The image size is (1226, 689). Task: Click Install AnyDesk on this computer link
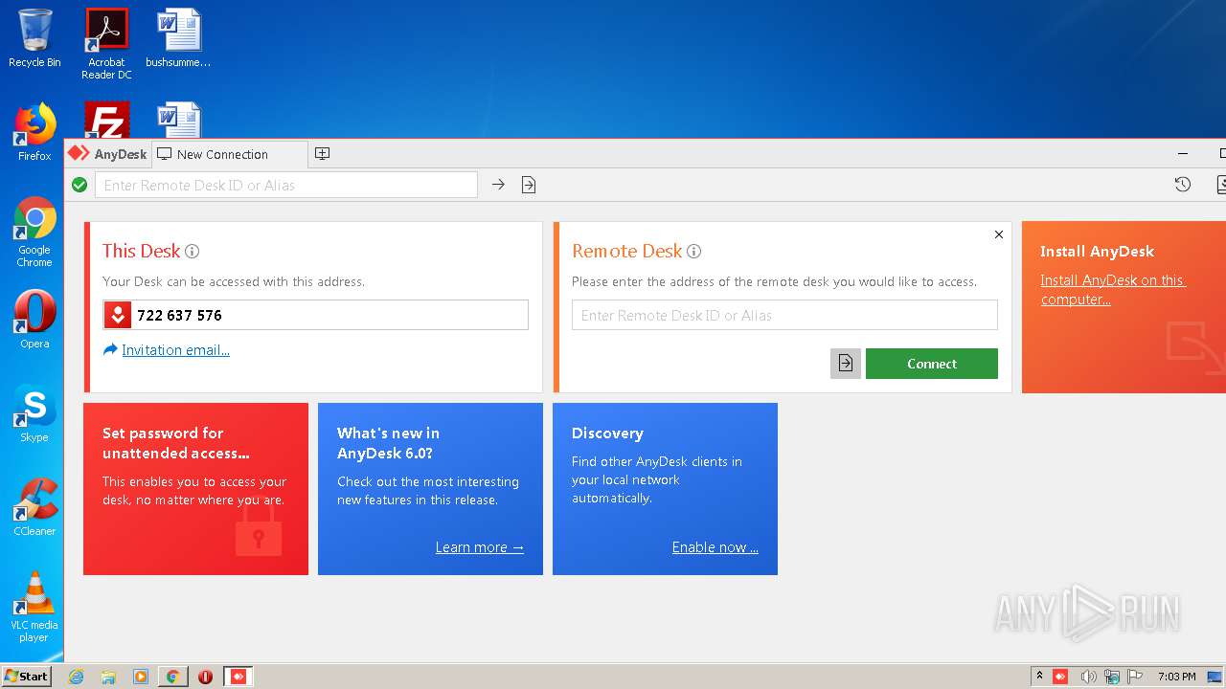coord(1113,290)
